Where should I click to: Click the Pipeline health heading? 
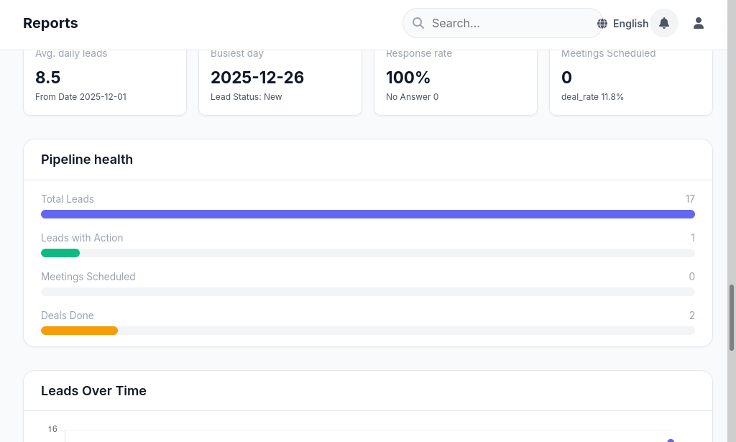click(x=87, y=160)
